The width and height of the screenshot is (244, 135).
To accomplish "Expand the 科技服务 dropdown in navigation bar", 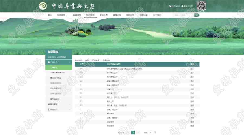I will (62, 15).
